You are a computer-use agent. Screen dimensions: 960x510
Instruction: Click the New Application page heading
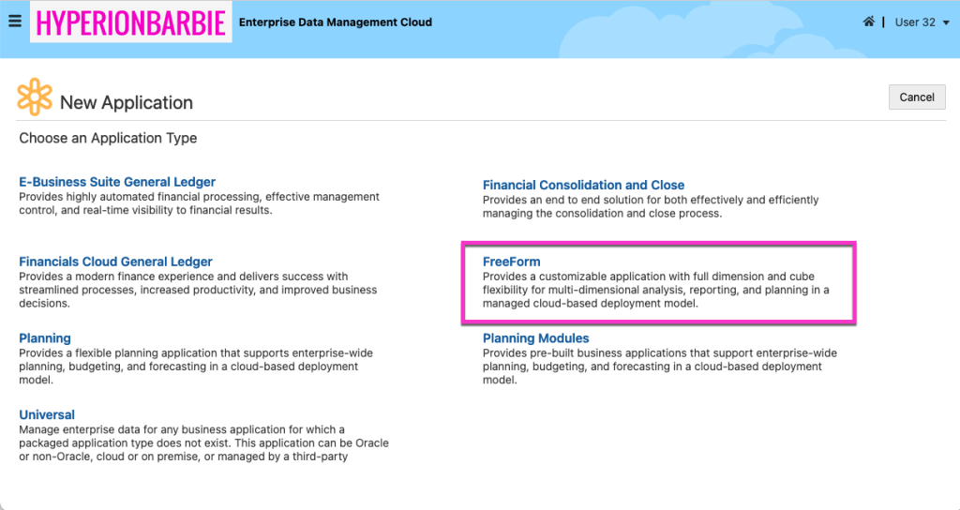coord(127,103)
